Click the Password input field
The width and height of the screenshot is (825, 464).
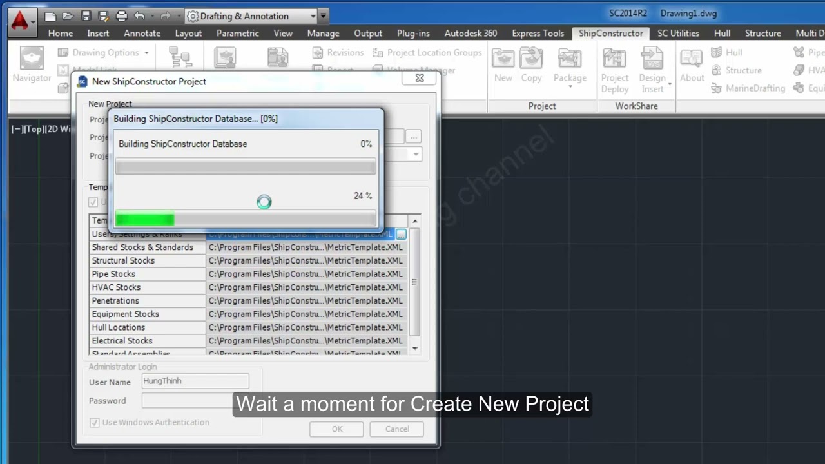click(195, 401)
